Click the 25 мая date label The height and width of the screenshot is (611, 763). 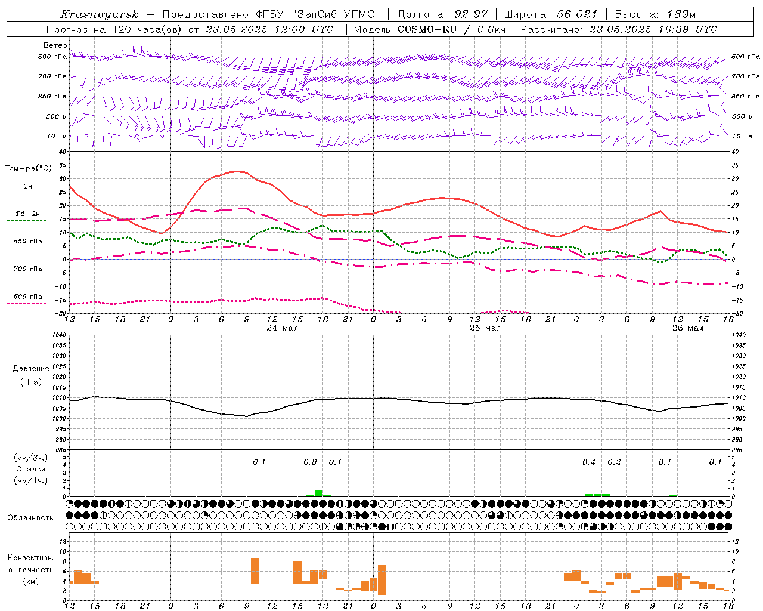click(x=485, y=328)
